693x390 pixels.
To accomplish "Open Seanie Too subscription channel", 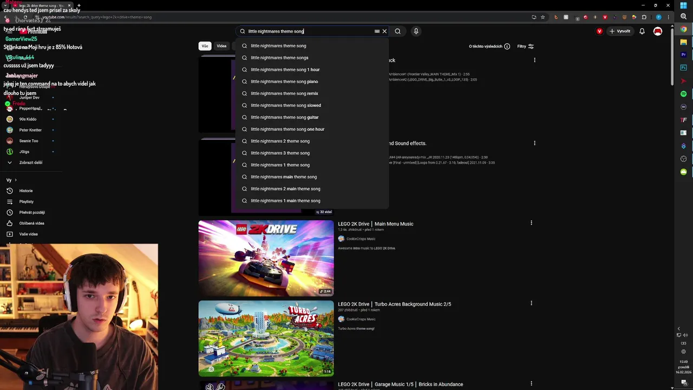I will [29, 141].
